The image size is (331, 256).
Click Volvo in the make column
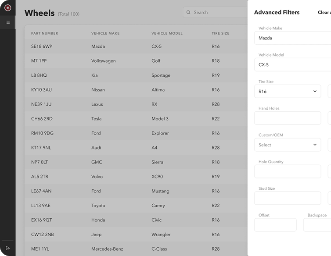coord(97,177)
